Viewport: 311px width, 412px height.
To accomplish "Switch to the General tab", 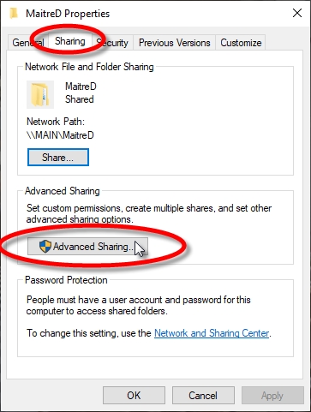I will click(x=28, y=43).
